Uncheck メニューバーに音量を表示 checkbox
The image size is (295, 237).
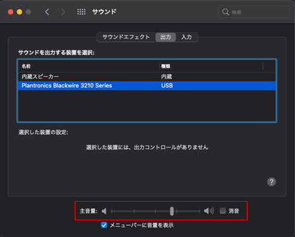click(104, 225)
